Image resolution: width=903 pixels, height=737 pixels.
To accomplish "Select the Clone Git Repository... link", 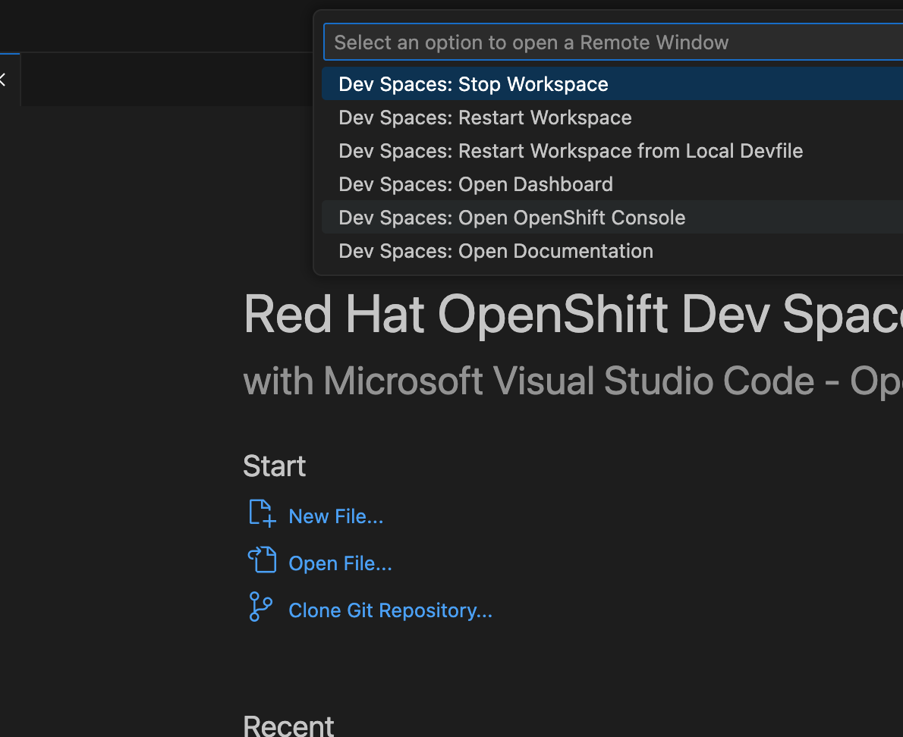I will point(390,610).
